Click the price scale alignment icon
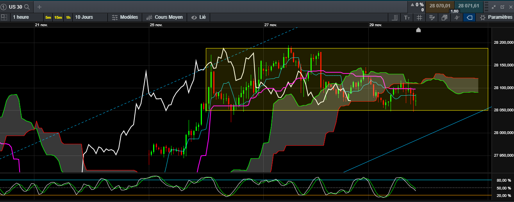This screenshot has width=514, height=202. click(x=394, y=18)
